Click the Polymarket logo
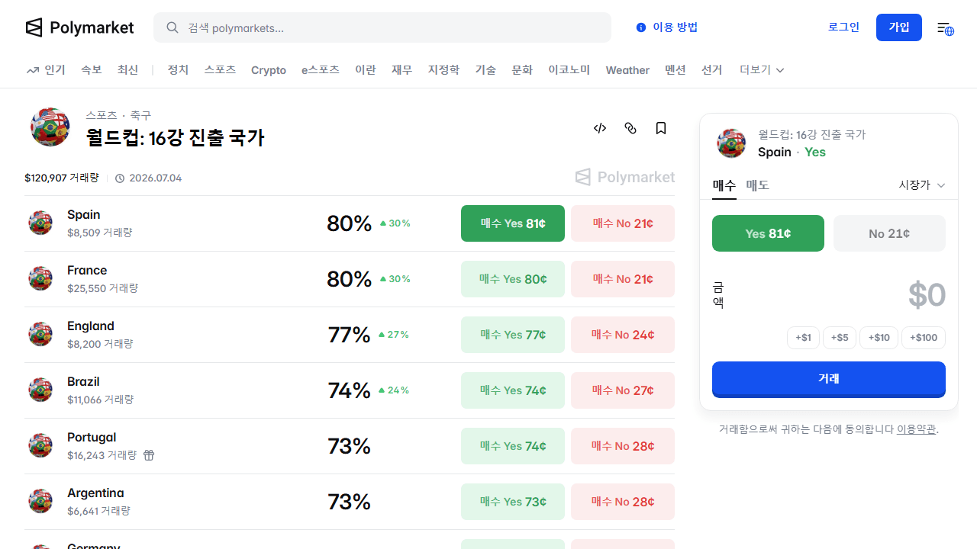The image size is (977, 549). click(79, 27)
